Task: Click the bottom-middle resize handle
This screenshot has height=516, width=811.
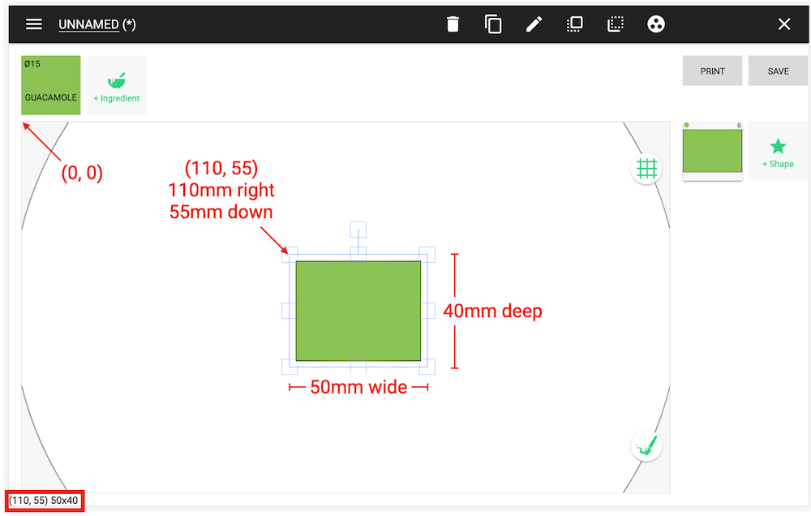Action: tap(358, 367)
